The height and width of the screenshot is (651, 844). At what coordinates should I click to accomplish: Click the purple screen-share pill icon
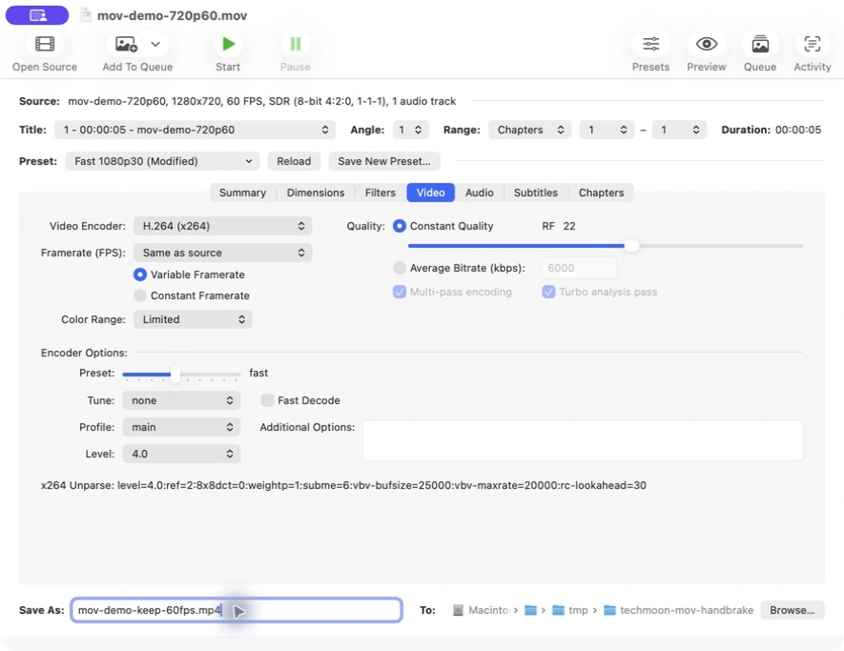[x=37, y=15]
